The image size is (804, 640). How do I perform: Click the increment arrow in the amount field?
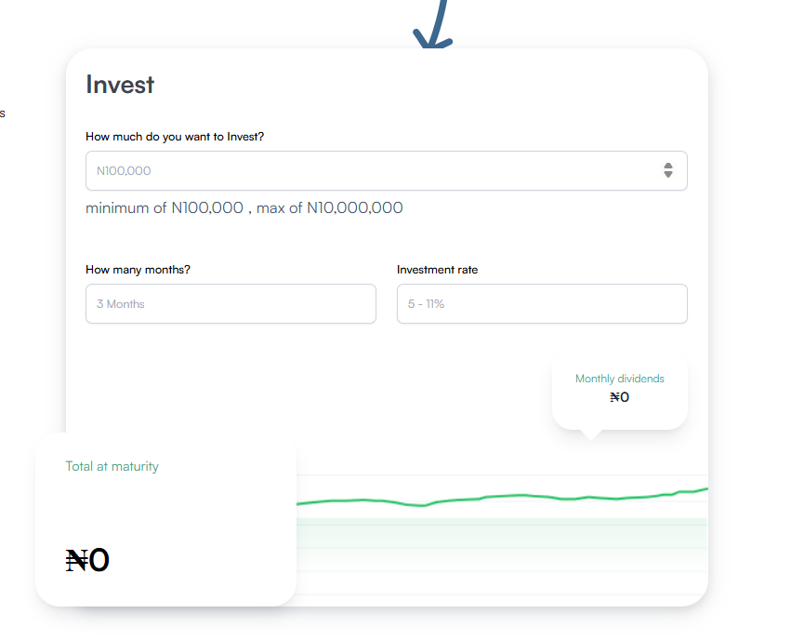[x=667, y=166]
